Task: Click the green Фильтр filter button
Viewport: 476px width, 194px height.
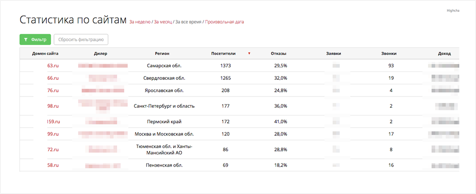Action: [35, 39]
